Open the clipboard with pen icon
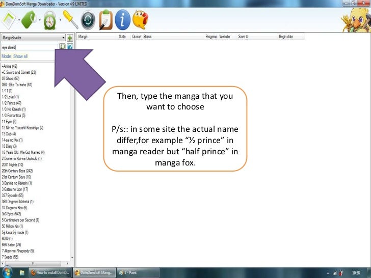This screenshot has width=371, height=278. click(106, 20)
